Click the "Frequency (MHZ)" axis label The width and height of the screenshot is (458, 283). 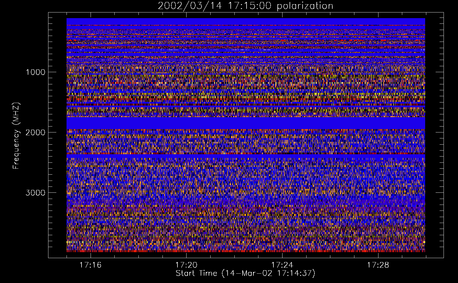[x=16, y=136]
